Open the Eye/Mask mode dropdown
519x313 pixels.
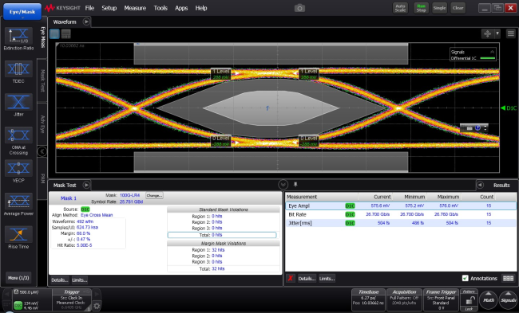coord(22,12)
